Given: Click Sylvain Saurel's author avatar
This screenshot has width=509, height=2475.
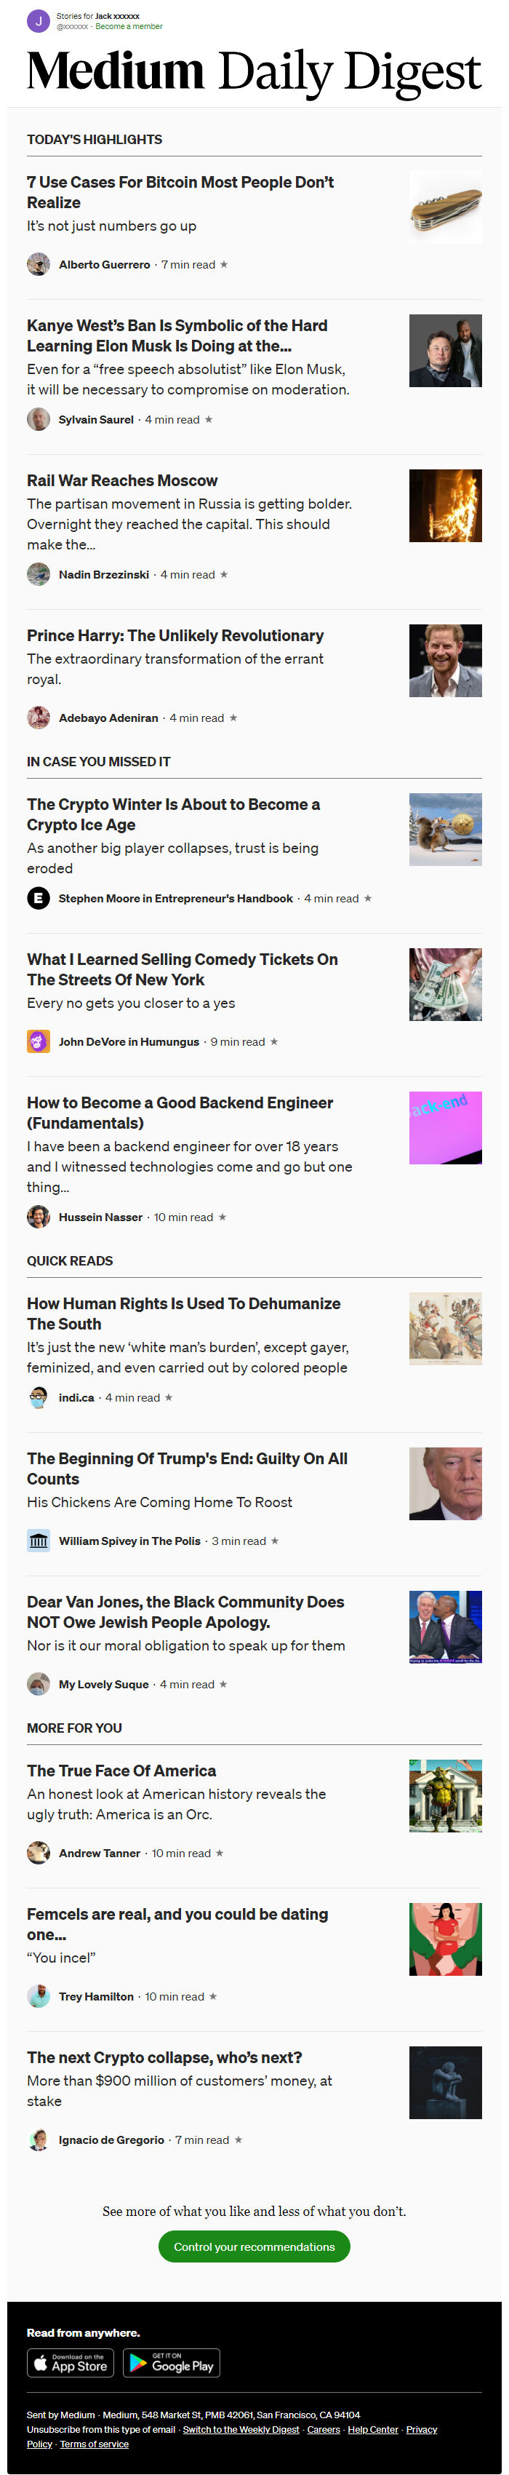Looking at the screenshot, I should coord(39,419).
